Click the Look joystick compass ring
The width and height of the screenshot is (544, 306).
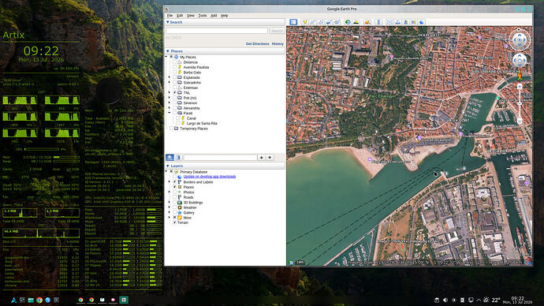(x=519, y=40)
